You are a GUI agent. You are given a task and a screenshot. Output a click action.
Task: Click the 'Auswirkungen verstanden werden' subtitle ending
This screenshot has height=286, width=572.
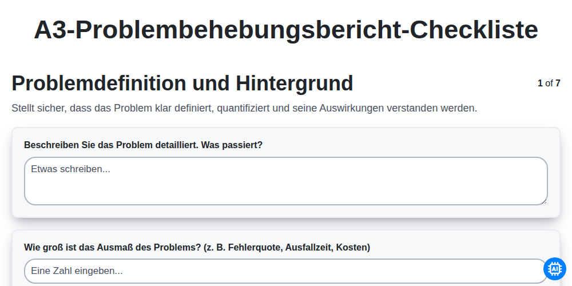coord(398,108)
